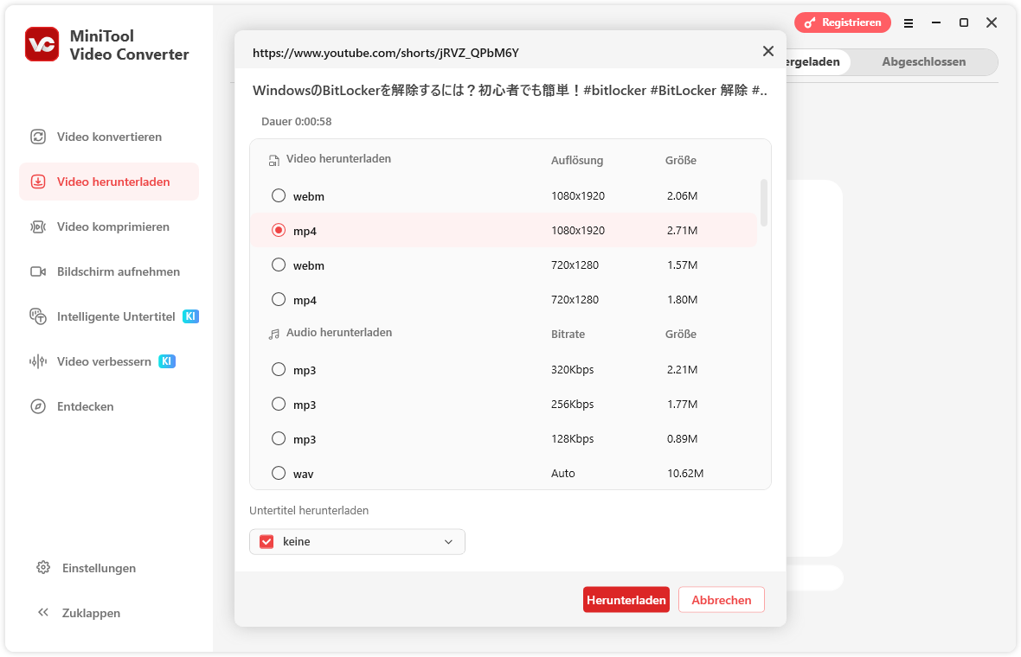Select mp3 256Kbps radio button

point(279,404)
